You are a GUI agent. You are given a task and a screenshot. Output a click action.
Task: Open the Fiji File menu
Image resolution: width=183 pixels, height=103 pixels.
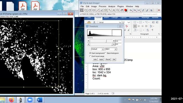(82, 6)
